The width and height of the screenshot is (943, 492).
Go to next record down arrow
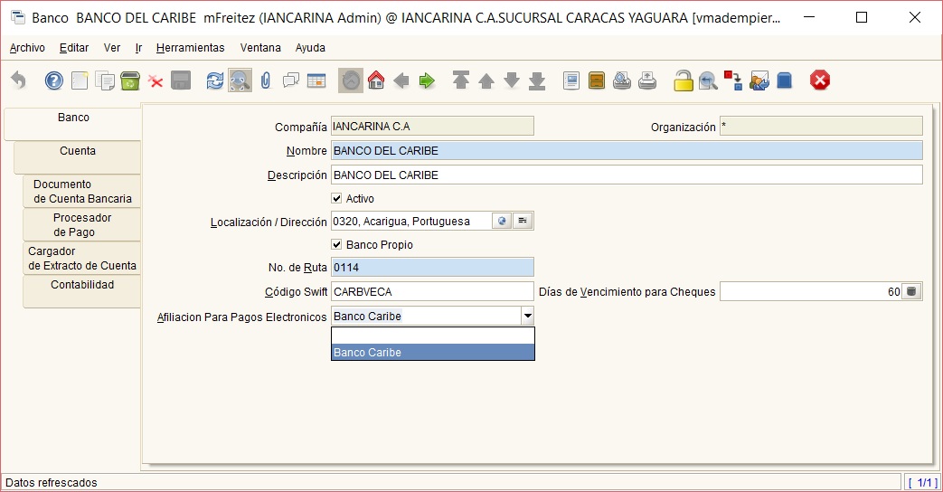tap(511, 80)
